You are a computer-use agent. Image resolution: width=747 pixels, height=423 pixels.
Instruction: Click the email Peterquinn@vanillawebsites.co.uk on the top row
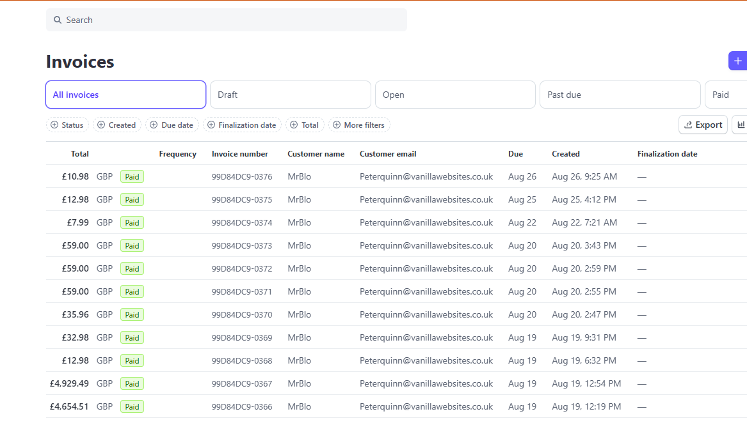click(x=426, y=176)
